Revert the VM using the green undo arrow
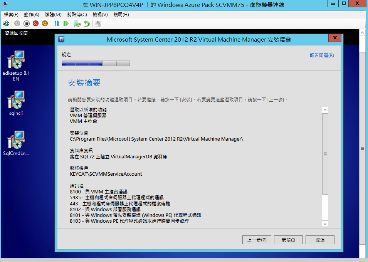368x262 pixels. click(x=87, y=24)
